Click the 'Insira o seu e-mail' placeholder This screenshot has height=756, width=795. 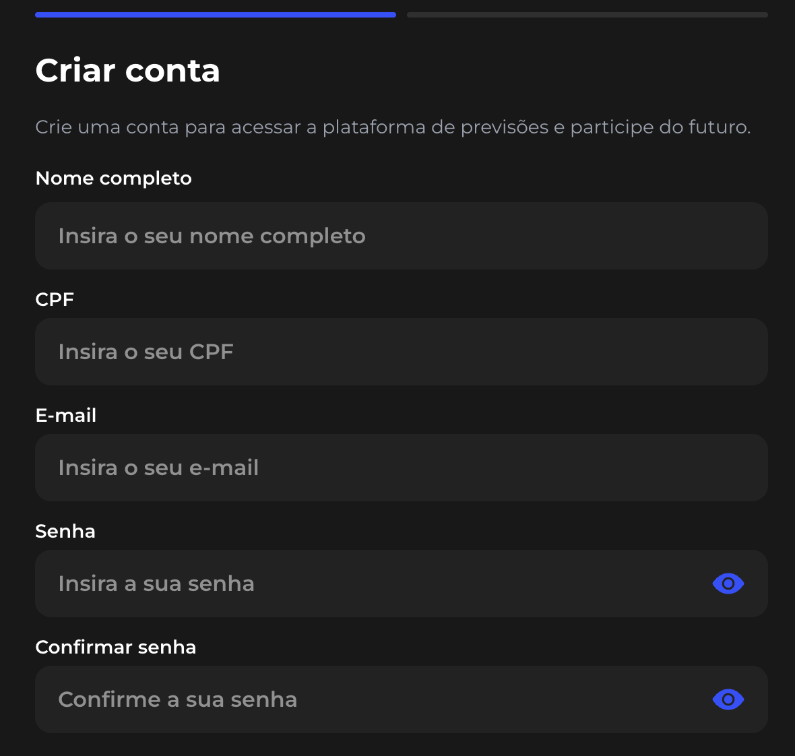(159, 468)
